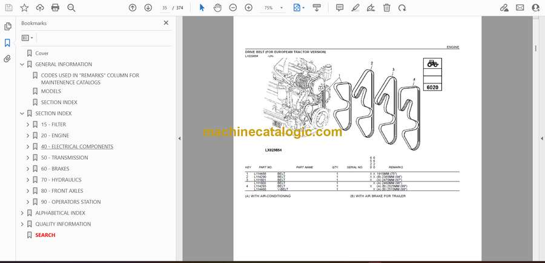Image resolution: width=545 pixels, height=263 pixels.
Task: Collapse the GENERAL INFORMATION bookmark
Action: coord(22,64)
